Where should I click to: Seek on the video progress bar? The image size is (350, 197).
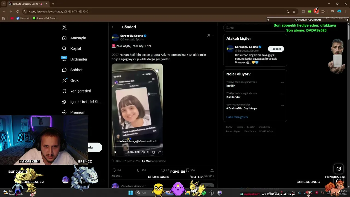click(137, 147)
